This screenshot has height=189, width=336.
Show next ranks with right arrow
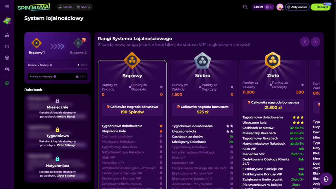click(315, 42)
